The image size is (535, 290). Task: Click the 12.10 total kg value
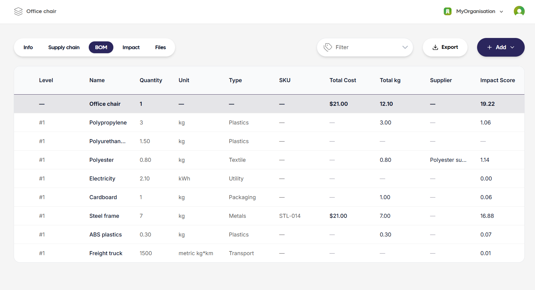pyautogui.click(x=386, y=104)
